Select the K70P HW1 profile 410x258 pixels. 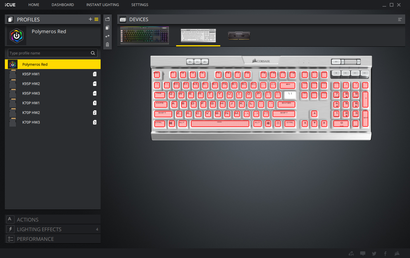pos(53,103)
